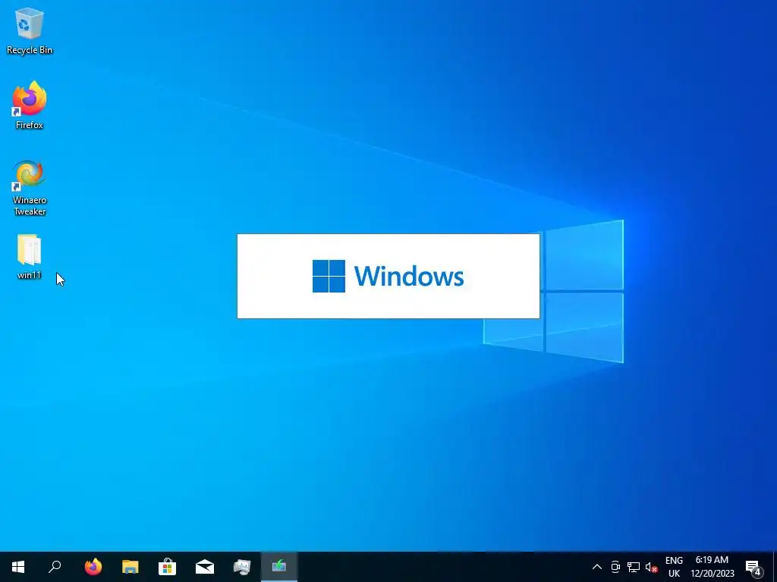Open File Explorer from the taskbar
This screenshot has height=582, width=777.
coord(131,567)
